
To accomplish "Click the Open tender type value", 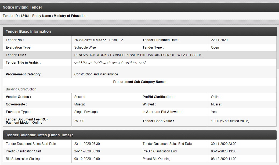I will pos(215,47).
